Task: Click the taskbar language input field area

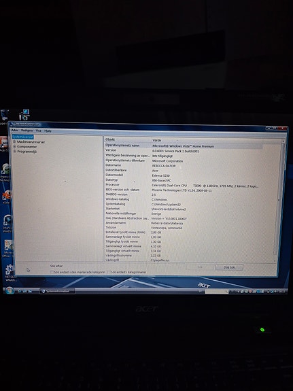Action: tap(216, 291)
